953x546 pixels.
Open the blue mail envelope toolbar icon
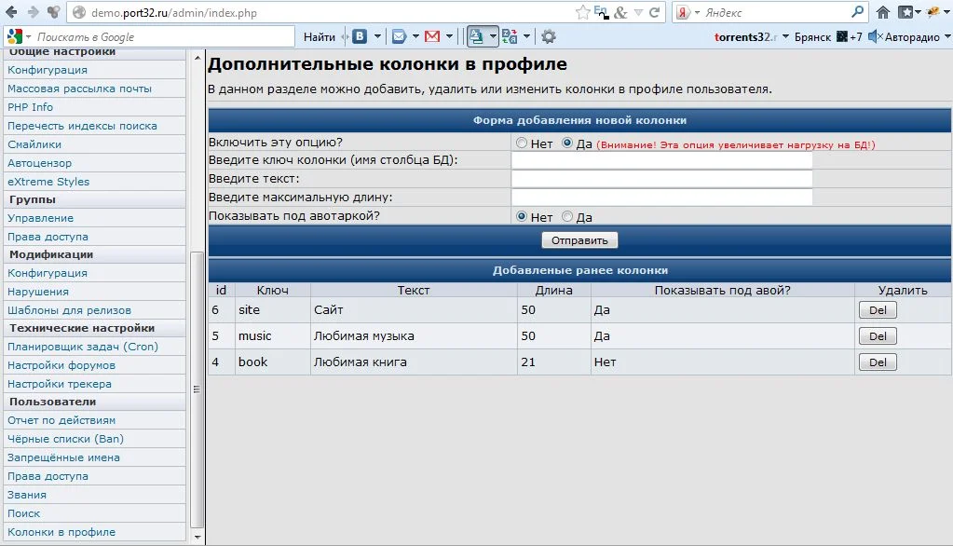coord(399,36)
